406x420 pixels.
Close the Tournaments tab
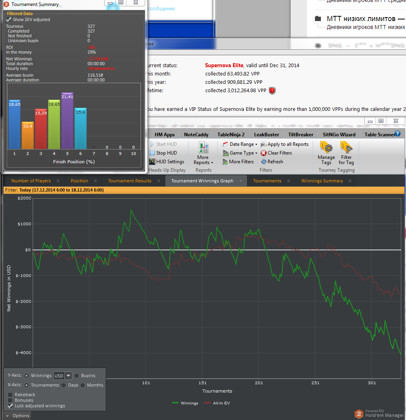click(289, 181)
